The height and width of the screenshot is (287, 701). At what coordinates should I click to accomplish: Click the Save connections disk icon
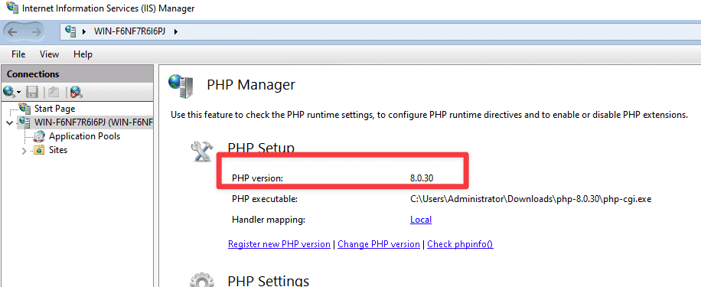pos(31,92)
